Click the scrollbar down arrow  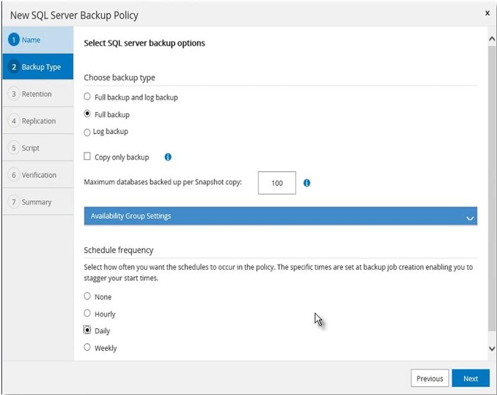(492, 348)
